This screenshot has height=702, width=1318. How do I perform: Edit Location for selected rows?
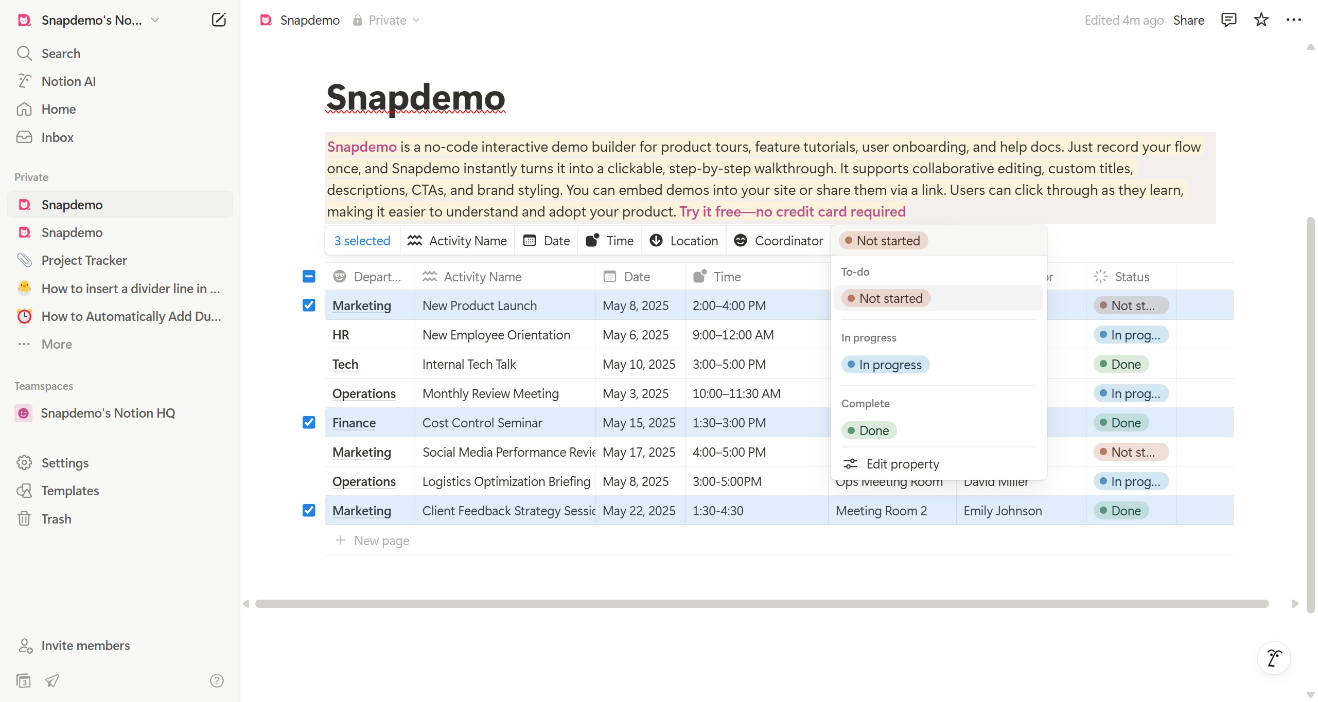click(x=684, y=241)
